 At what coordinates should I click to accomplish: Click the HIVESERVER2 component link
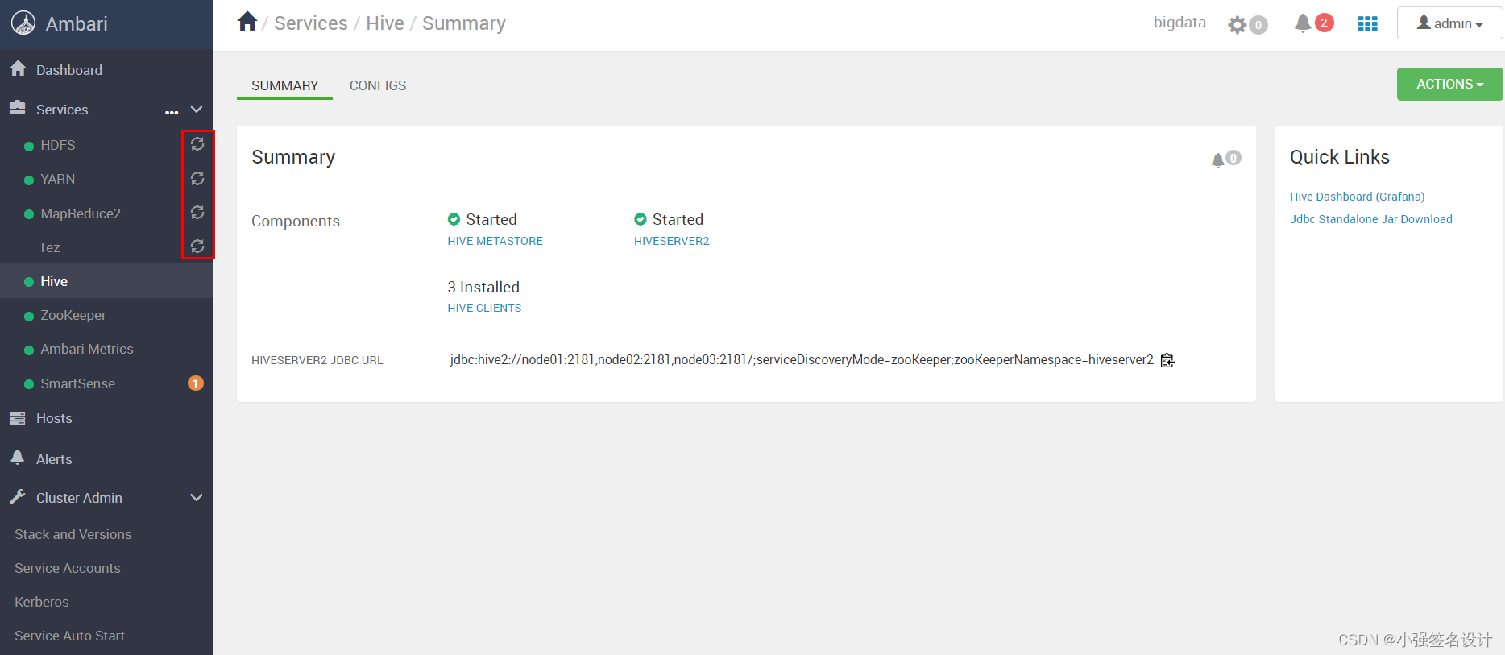click(672, 241)
